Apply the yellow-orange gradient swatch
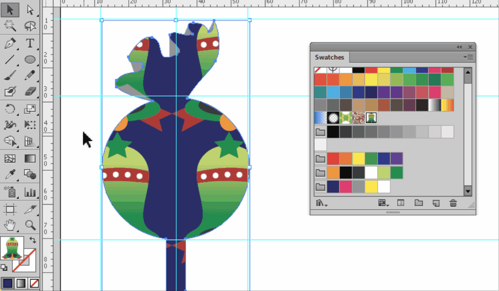The width and height of the screenshot is (499, 291). [447, 105]
